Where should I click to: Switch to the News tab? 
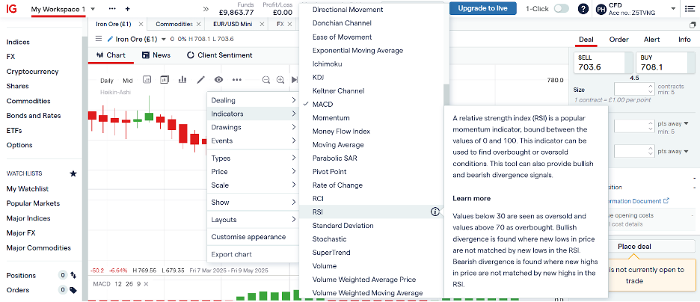[156, 55]
